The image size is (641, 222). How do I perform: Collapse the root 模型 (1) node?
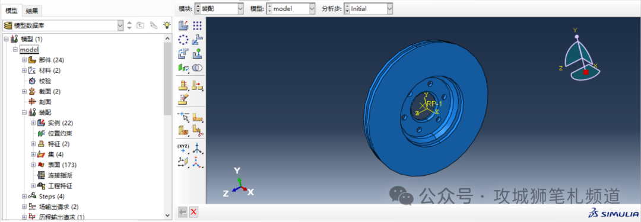pyautogui.click(x=6, y=39)
